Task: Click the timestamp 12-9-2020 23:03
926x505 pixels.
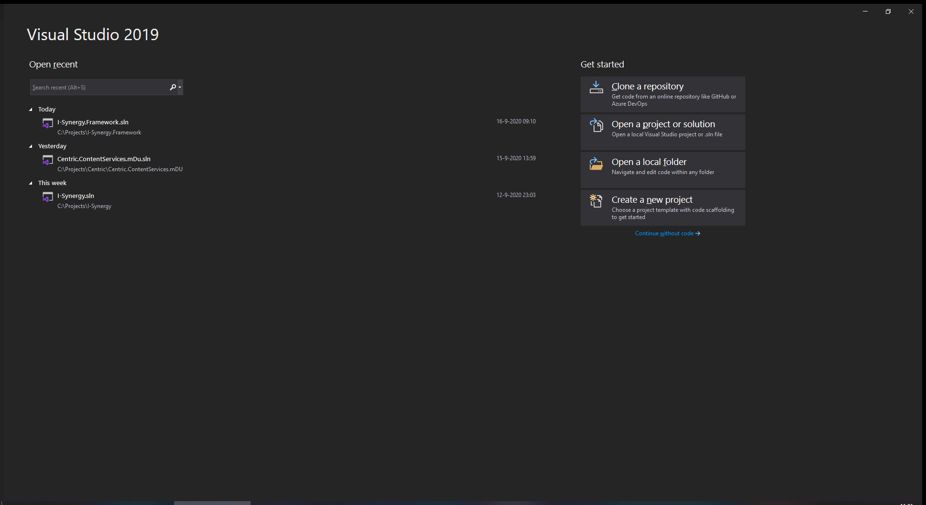Action: click(516, 195)
